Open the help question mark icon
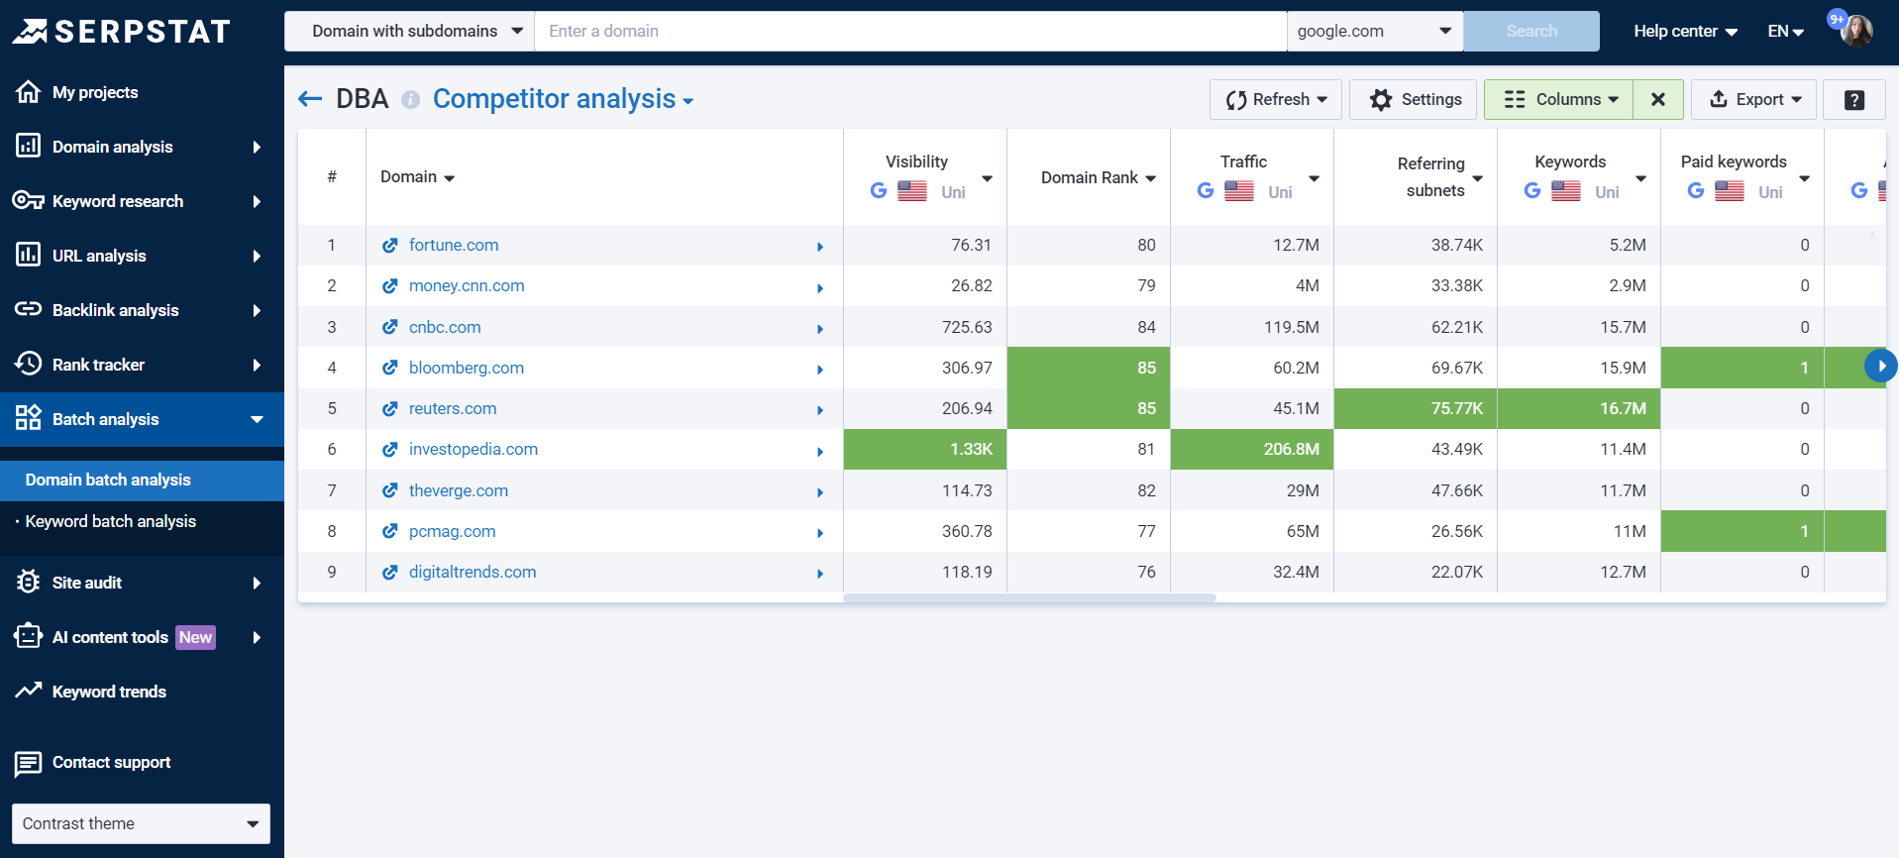 pos(1853,100)
